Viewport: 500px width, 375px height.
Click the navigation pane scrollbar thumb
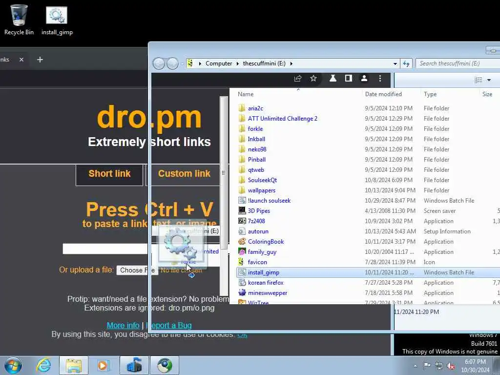[x=224, y=172]
